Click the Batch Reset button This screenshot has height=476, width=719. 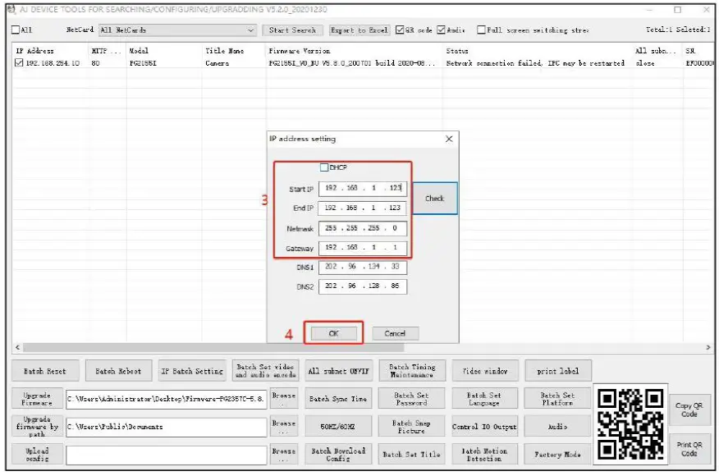[x=45, y=371]
